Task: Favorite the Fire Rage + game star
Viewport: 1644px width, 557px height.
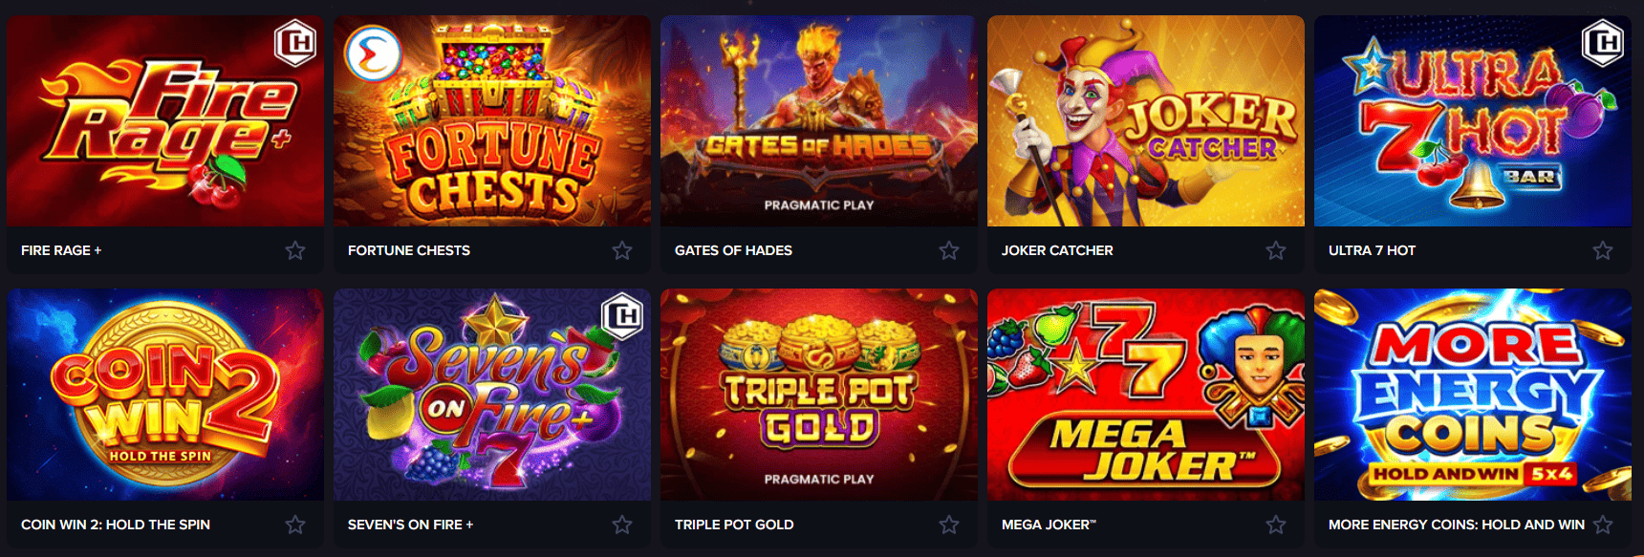Action: (295, 250)
